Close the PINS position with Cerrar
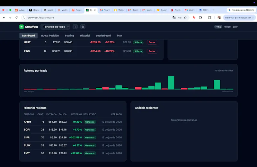Screen dimensions: 257x167 pos(152,51)
